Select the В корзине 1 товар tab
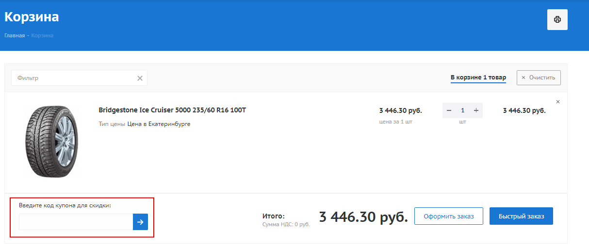 coord(478,77)
